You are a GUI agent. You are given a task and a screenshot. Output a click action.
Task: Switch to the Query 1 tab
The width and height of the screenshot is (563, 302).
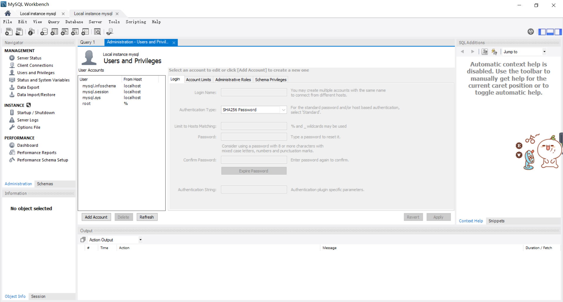coord(87,42)
